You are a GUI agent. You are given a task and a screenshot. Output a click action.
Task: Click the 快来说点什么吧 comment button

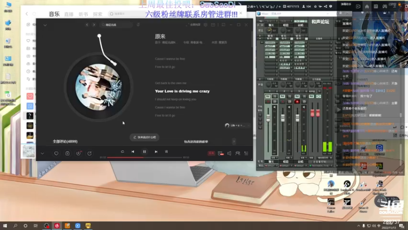[x=145, y=137]
